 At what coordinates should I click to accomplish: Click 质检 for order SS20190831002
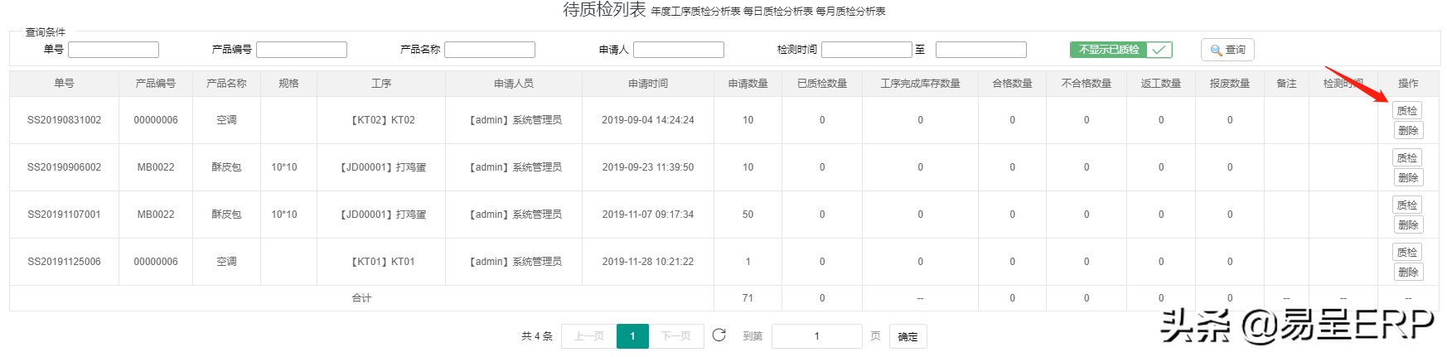pos(1407,111)
